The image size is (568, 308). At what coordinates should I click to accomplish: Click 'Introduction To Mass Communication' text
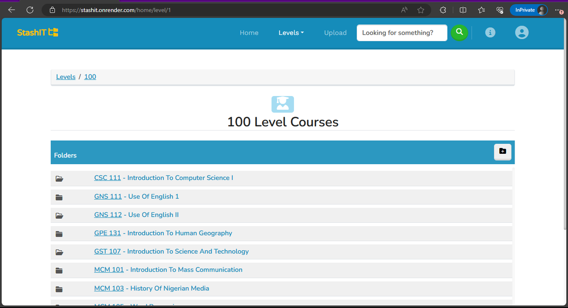(x=186, y=270)
